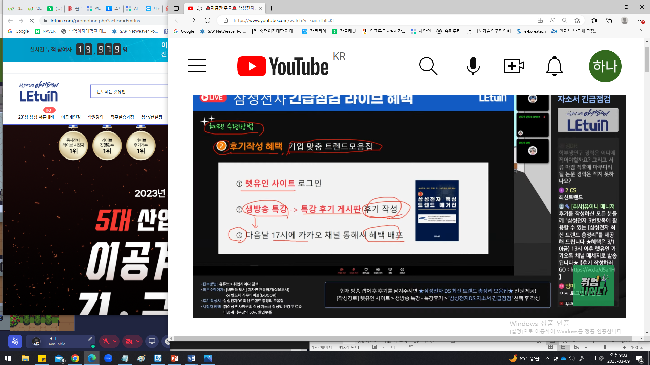Click the LEtuin site logo in Chrome

point(39,92)
